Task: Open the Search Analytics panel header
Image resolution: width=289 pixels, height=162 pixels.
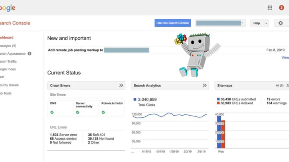Action: (170, 85)
